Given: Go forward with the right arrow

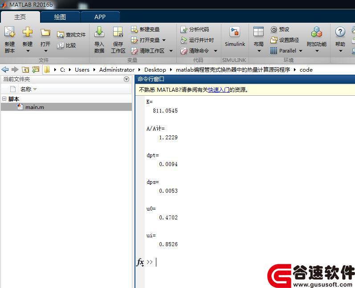Looking at the screenshot, I should pyautogui.click(x=15, y=69).
